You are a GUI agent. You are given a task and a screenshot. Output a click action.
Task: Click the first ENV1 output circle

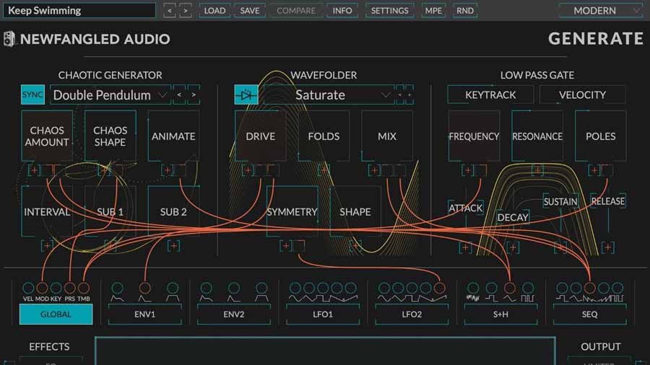(x=117, y=288)
